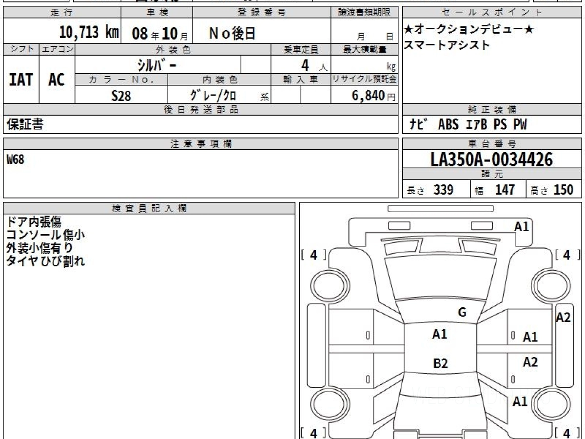Click the 車検 column header
This screenshot has height=439, width=585.
point(156,12)
